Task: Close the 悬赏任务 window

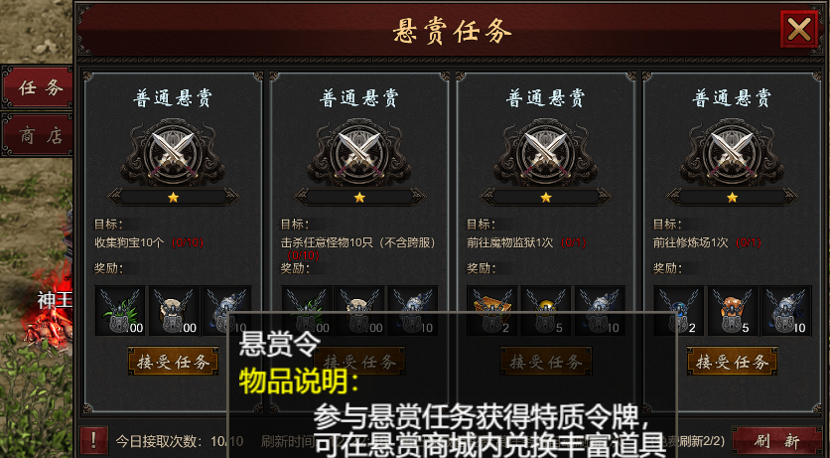Action: point(799,29)
